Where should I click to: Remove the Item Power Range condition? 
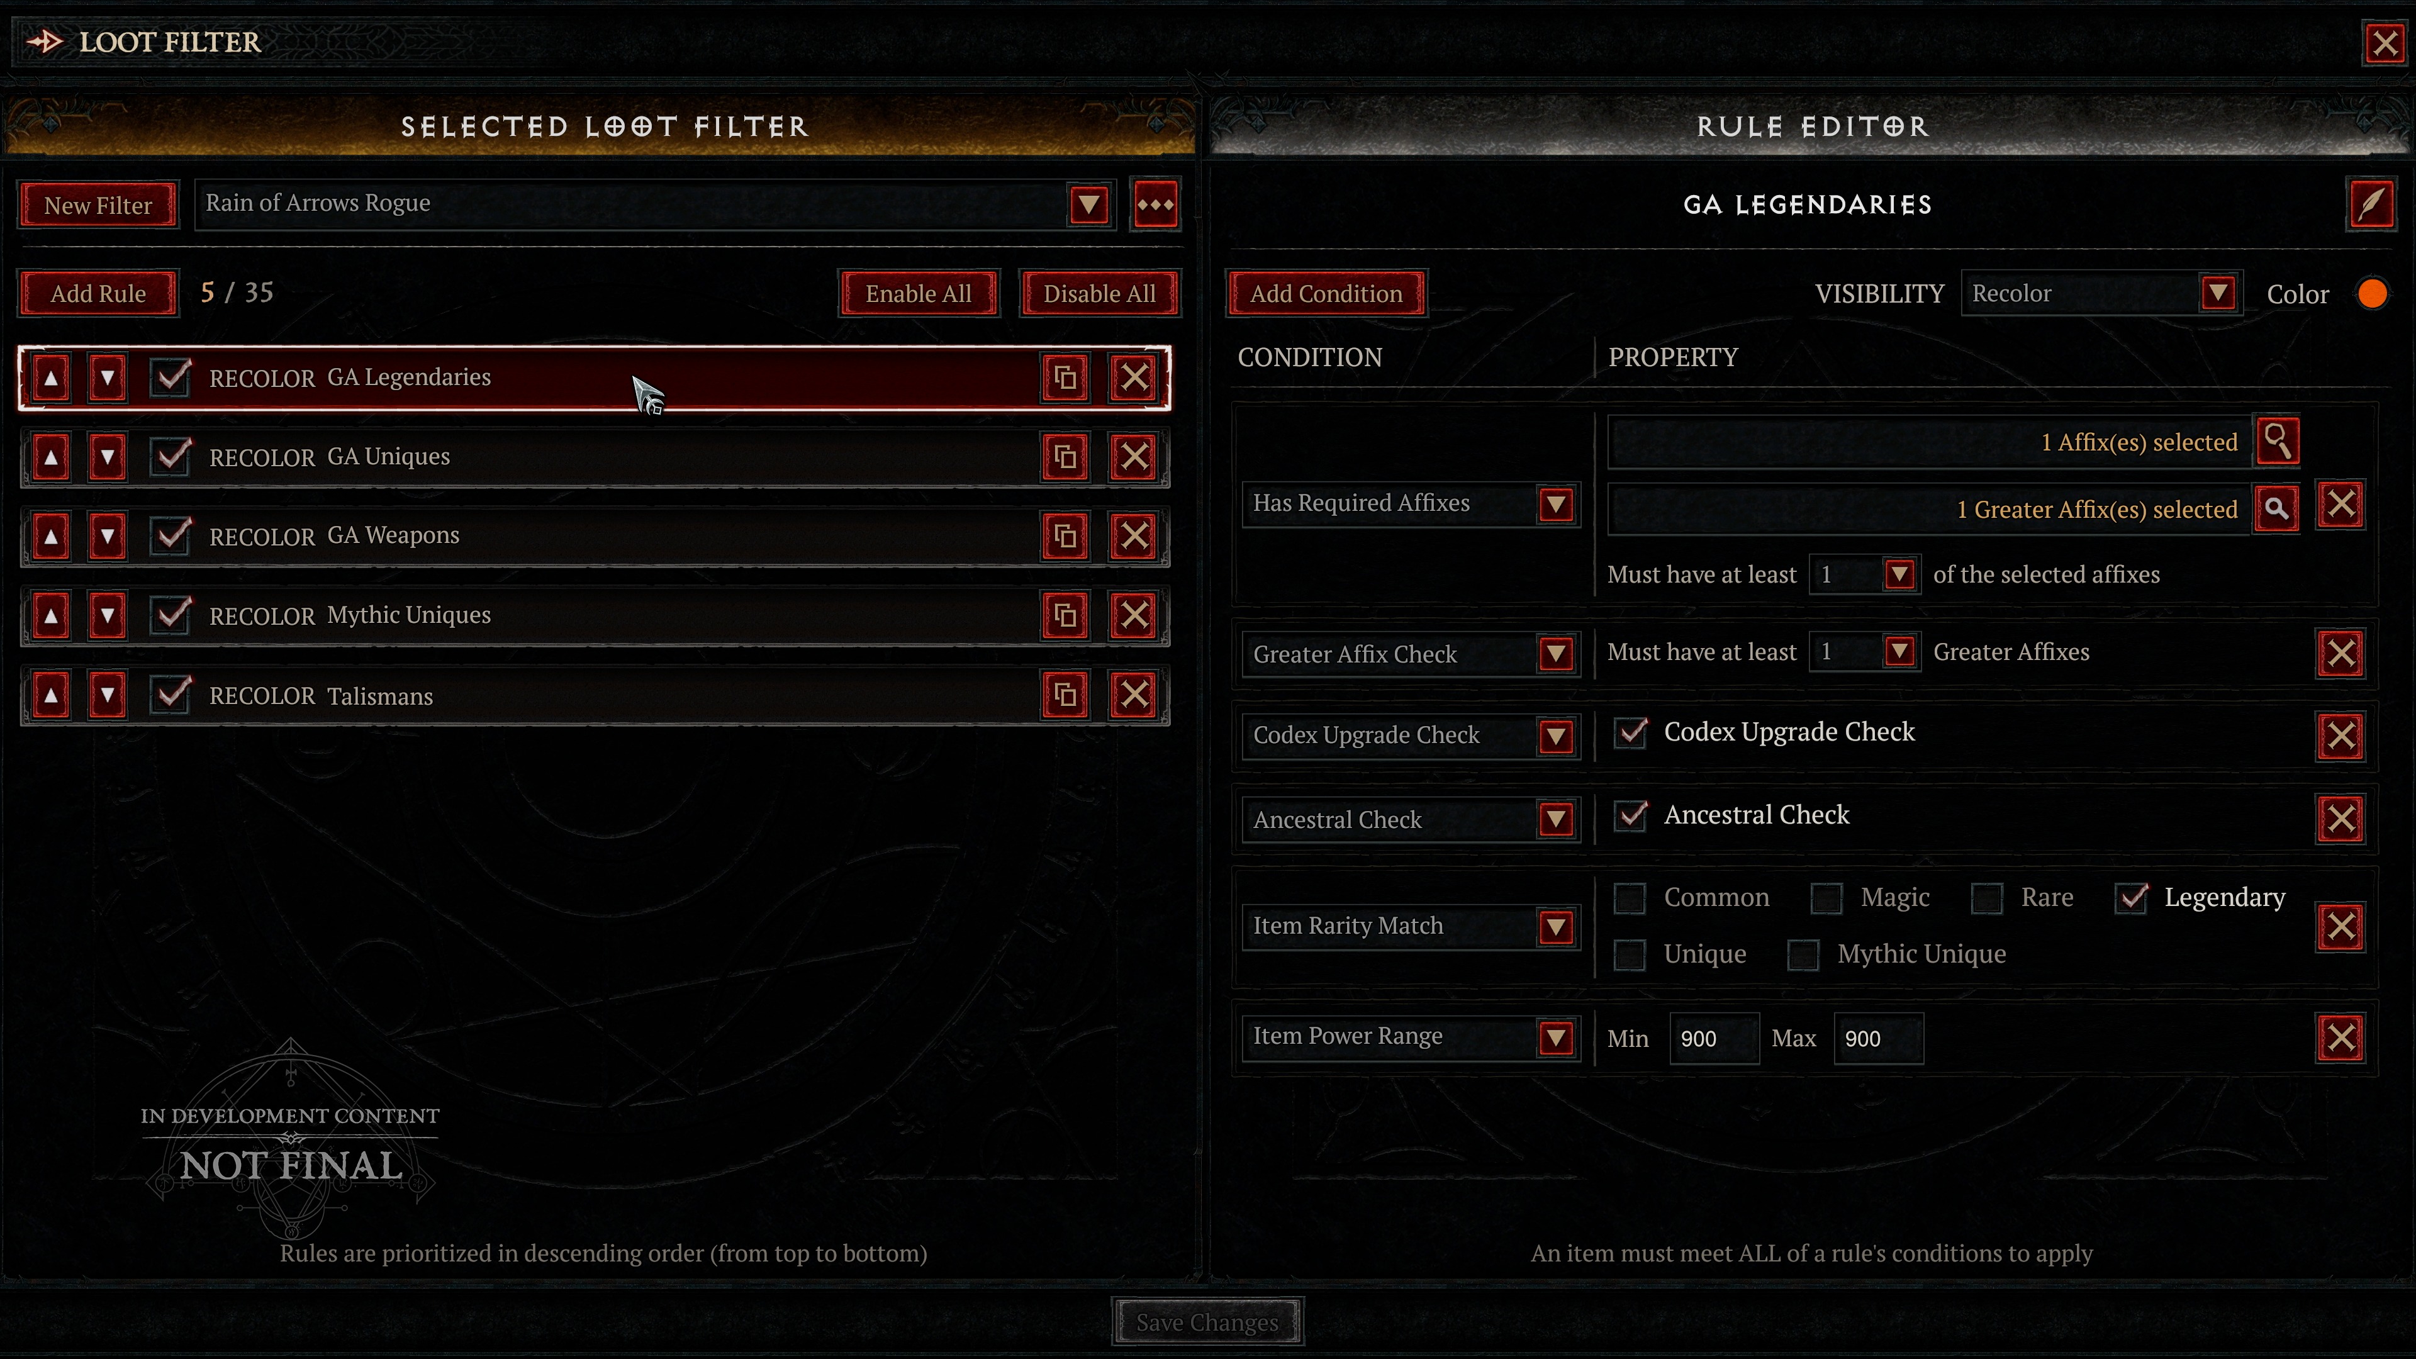2341,1037
